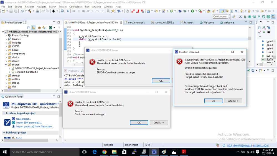Toggle Link with Editor in Project Explorer
The image size is (277, 156).
point(33,28)
